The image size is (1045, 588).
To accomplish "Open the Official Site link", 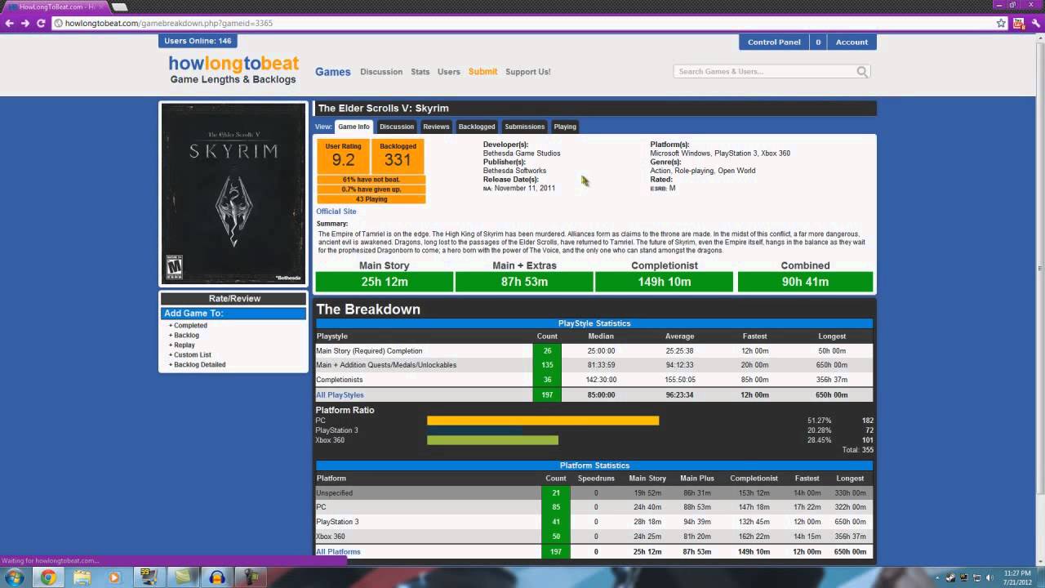I will (x=336, y=212).
